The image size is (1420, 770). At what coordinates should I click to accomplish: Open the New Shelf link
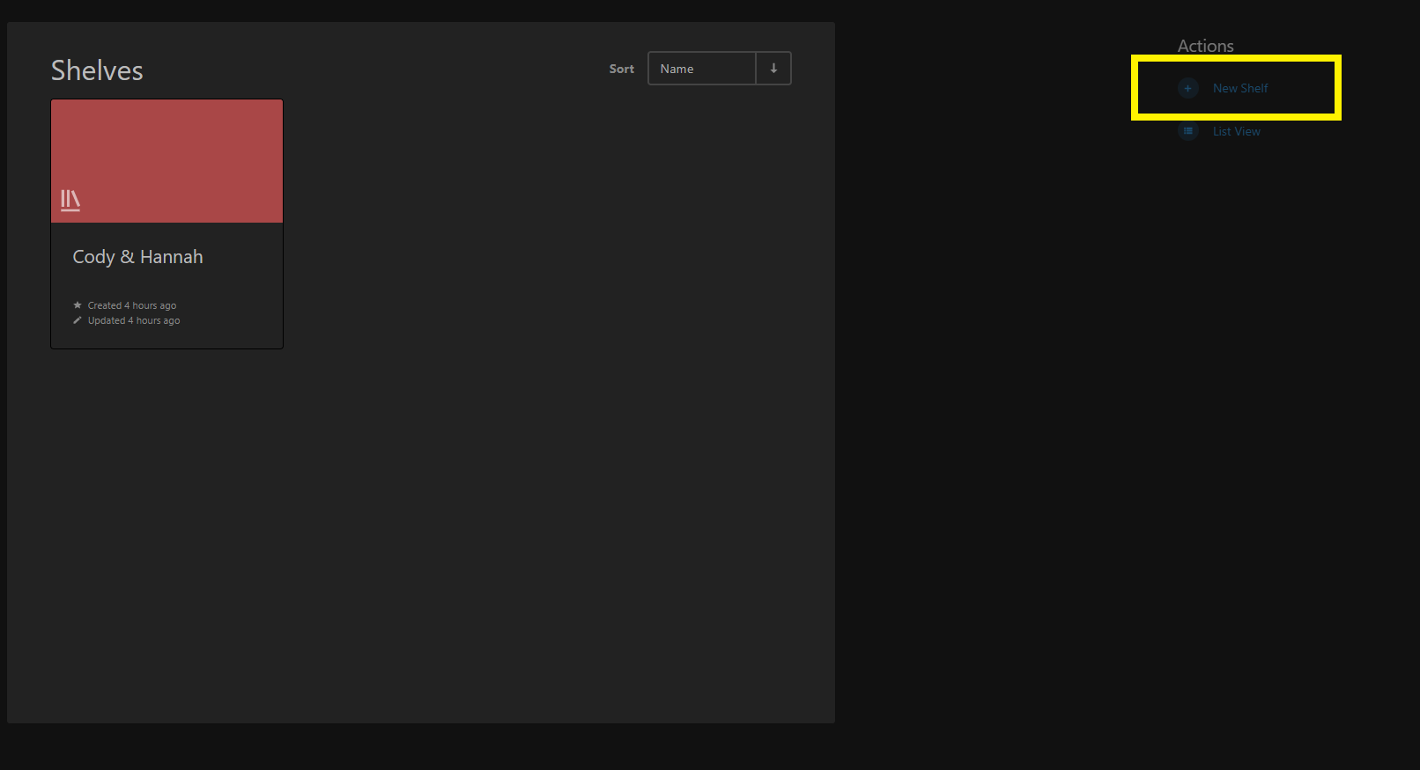[x=1239, y=88]
